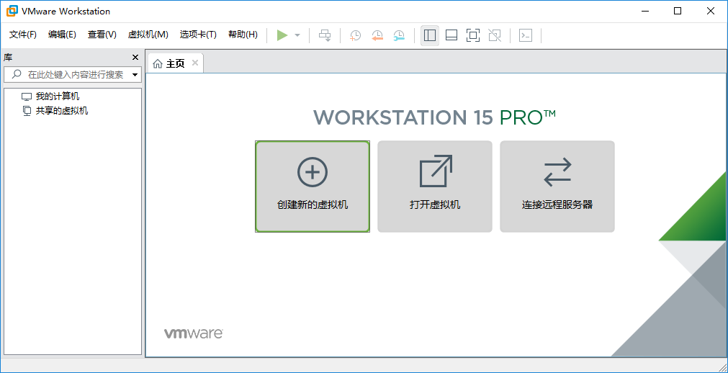Click the 打开虚拟机 tile

pyautogui.click(x=435, y=186)
